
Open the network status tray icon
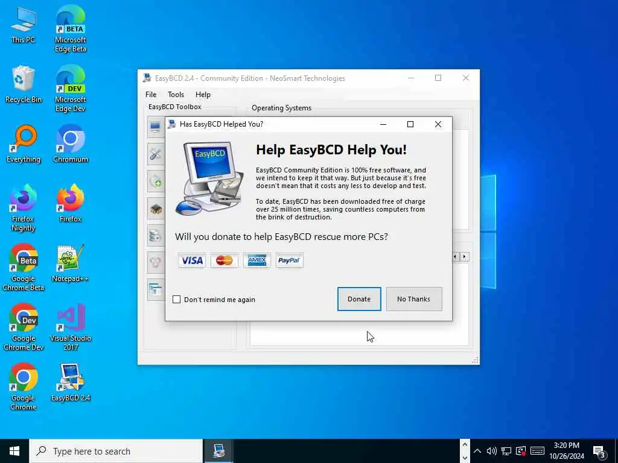pos(506,451)
